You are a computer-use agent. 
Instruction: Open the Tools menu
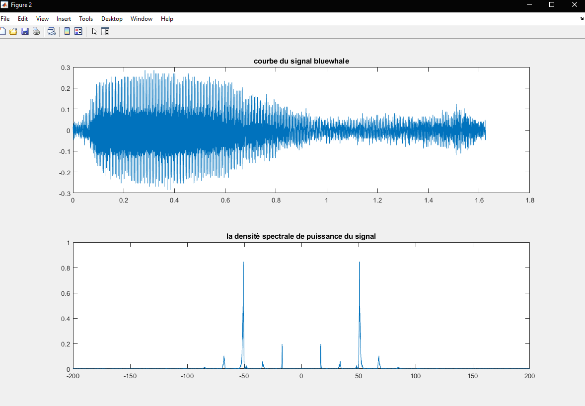coord(86,18)
